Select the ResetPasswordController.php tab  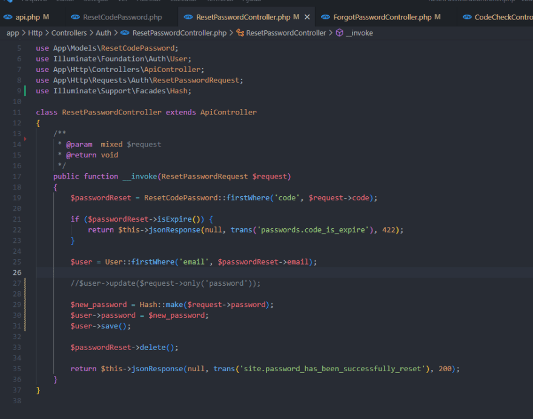pos(243,17)
